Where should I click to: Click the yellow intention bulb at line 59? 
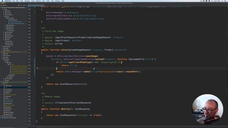tap(37, 68)
